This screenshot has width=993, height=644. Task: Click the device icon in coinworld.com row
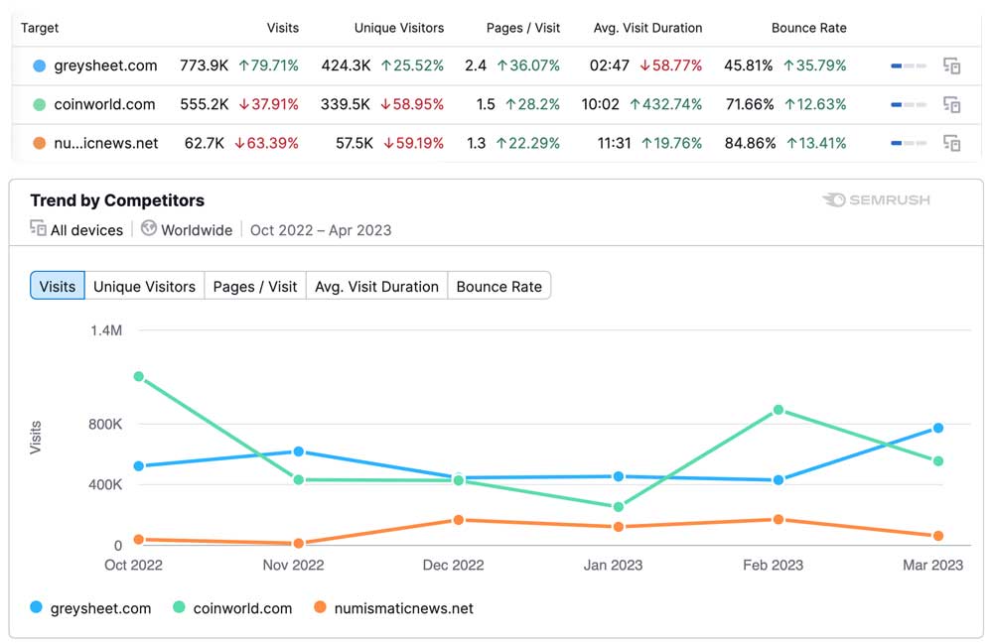coord(951,104)
